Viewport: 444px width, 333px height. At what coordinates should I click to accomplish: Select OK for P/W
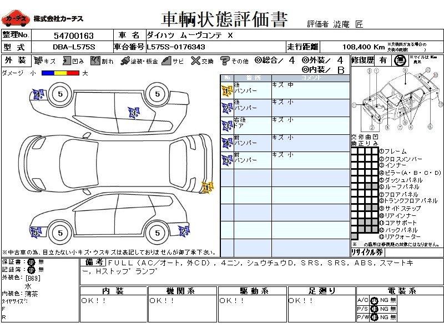374,317
